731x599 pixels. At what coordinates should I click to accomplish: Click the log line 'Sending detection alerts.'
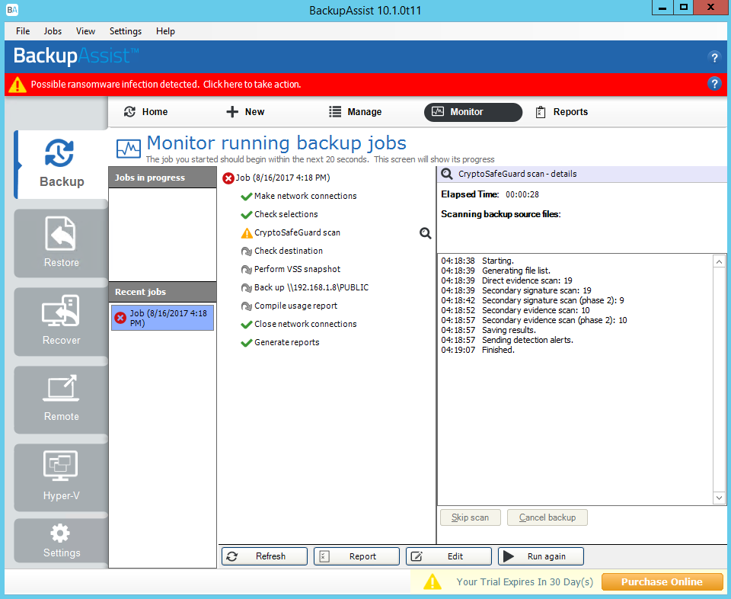coord(527,340)
